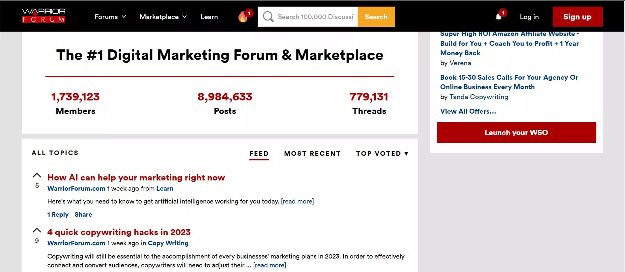
Task: Click Launch your WSO
Action: (516, 132)
